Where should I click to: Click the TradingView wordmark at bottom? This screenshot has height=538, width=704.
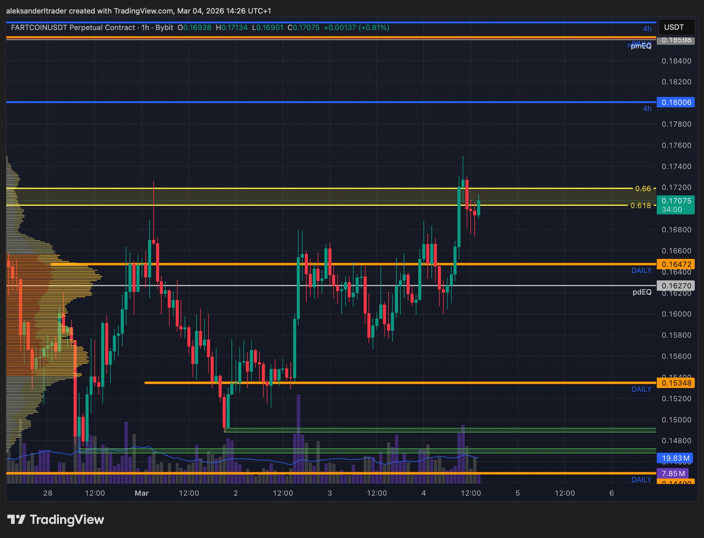pos(67,519)
